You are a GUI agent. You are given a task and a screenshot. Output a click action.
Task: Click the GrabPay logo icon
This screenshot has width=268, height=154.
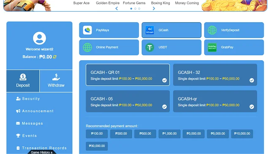click(x=212, y=47)
